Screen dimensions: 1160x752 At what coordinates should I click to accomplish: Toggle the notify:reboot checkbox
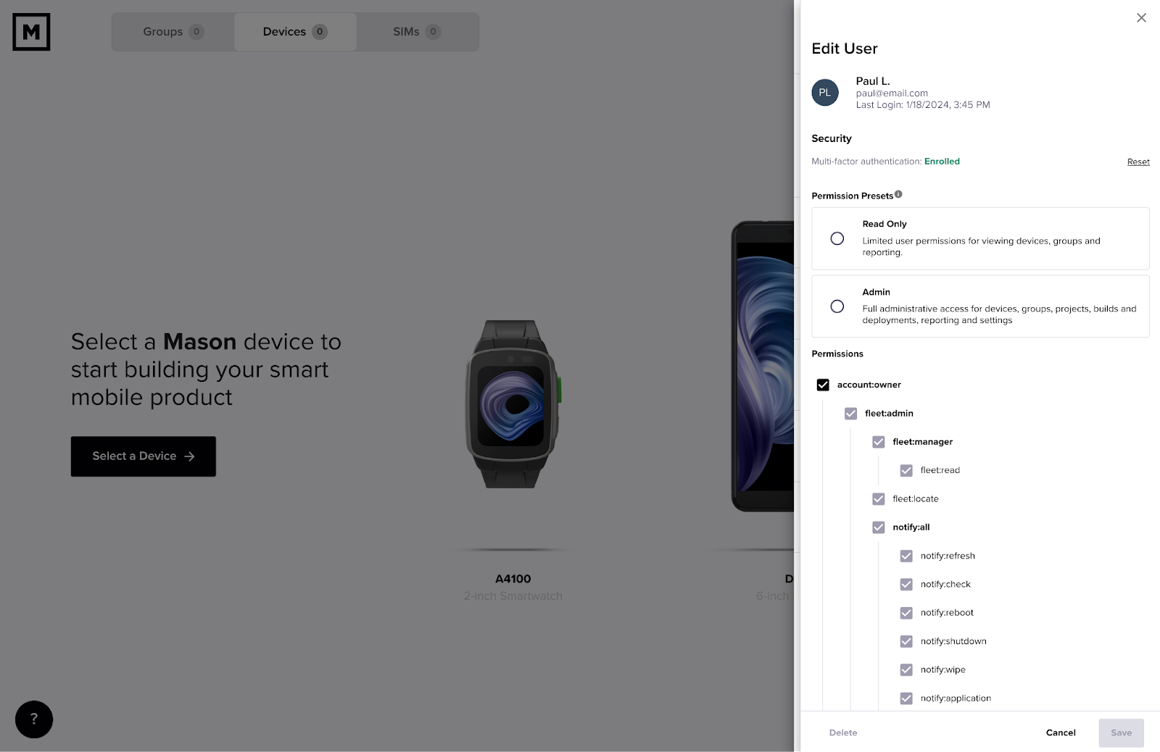click(906, 613)
